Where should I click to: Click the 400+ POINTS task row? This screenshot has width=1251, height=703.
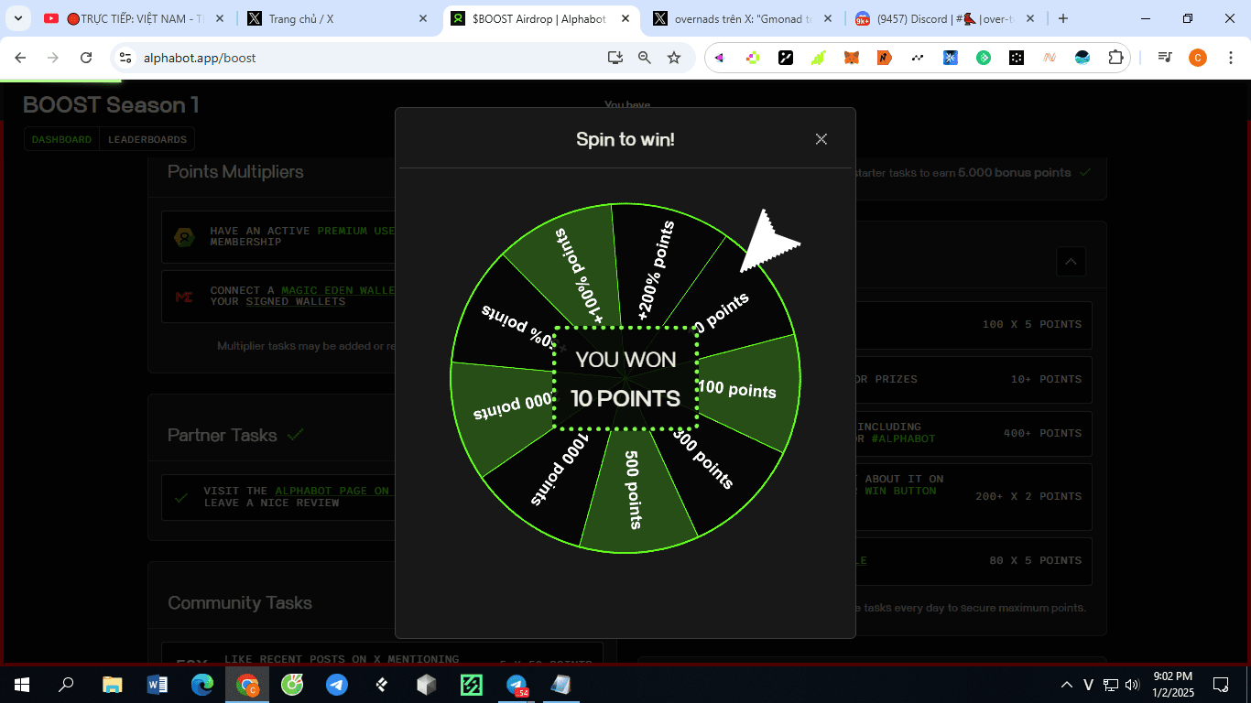tap(974, 433)
